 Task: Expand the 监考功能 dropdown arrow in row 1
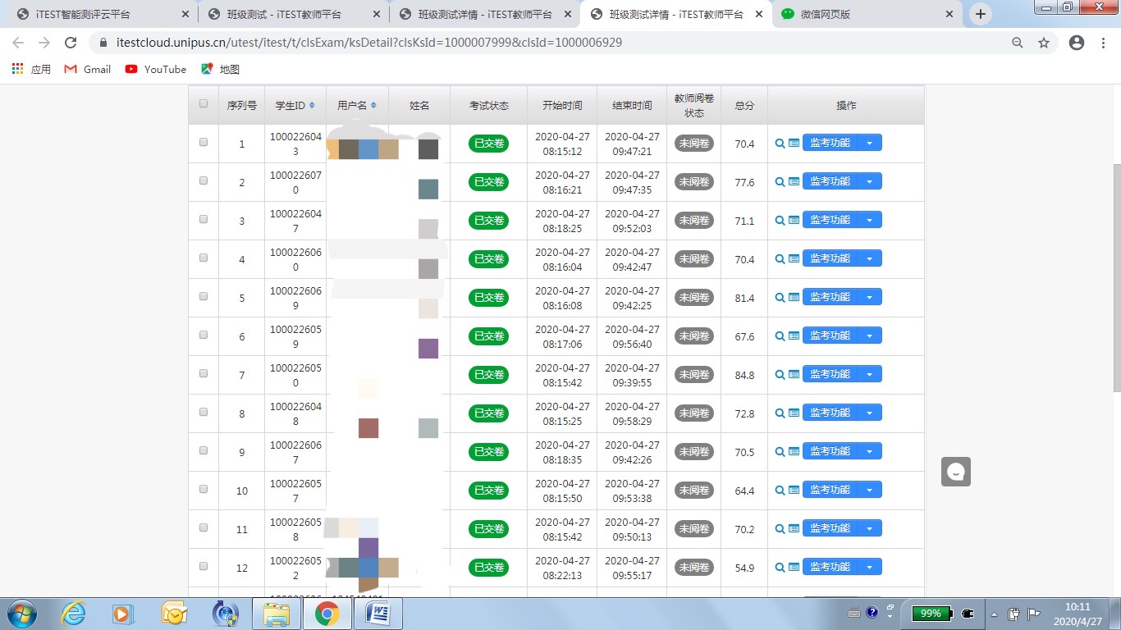(870, 144)
